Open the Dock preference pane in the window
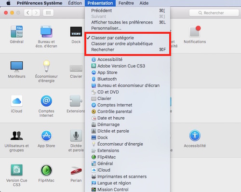The height and width of the screenshot is (192, 241). tap(76, 31)
